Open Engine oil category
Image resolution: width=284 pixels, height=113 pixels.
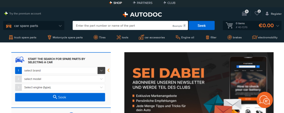[185, 37]
